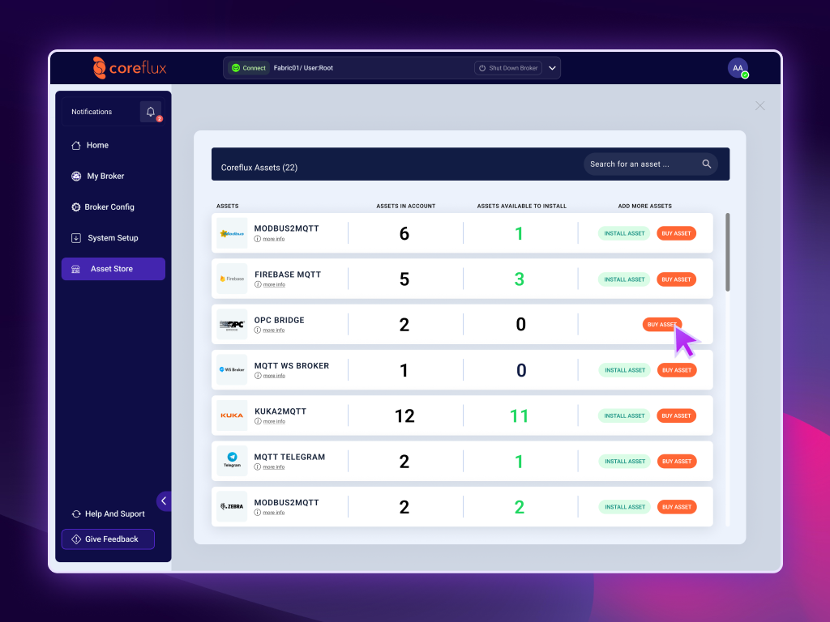Click the notifications bell icon
This screenshot has width=830, height=622.
pyautogui.click(x=151, y=112)
